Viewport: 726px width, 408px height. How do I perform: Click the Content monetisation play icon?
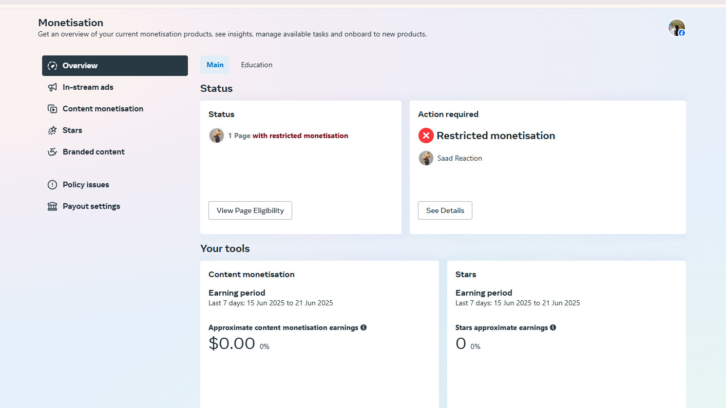(52, 109)
